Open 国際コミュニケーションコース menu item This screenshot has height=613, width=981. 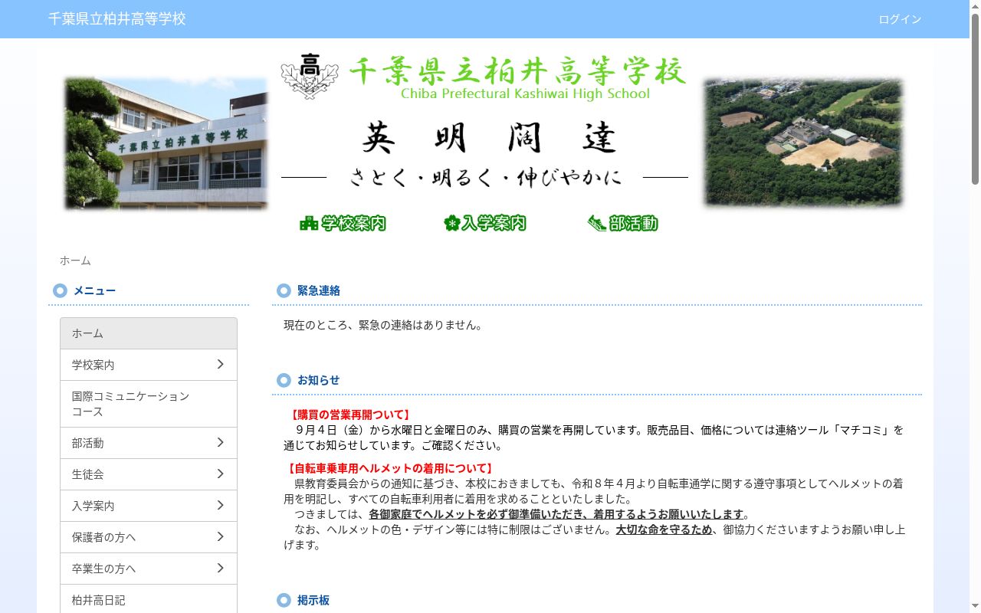coord(149,404)
